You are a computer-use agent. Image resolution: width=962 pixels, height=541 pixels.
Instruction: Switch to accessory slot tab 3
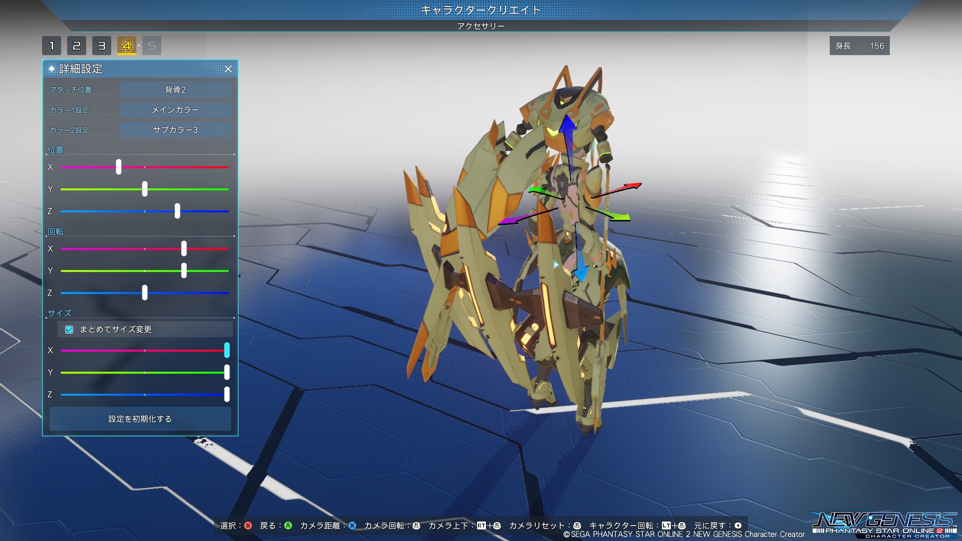tap(101, 46)
